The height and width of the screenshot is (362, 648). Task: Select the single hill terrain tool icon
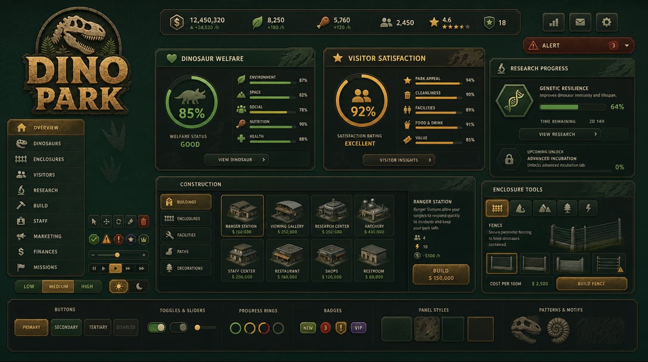click(x=521, y=208)
